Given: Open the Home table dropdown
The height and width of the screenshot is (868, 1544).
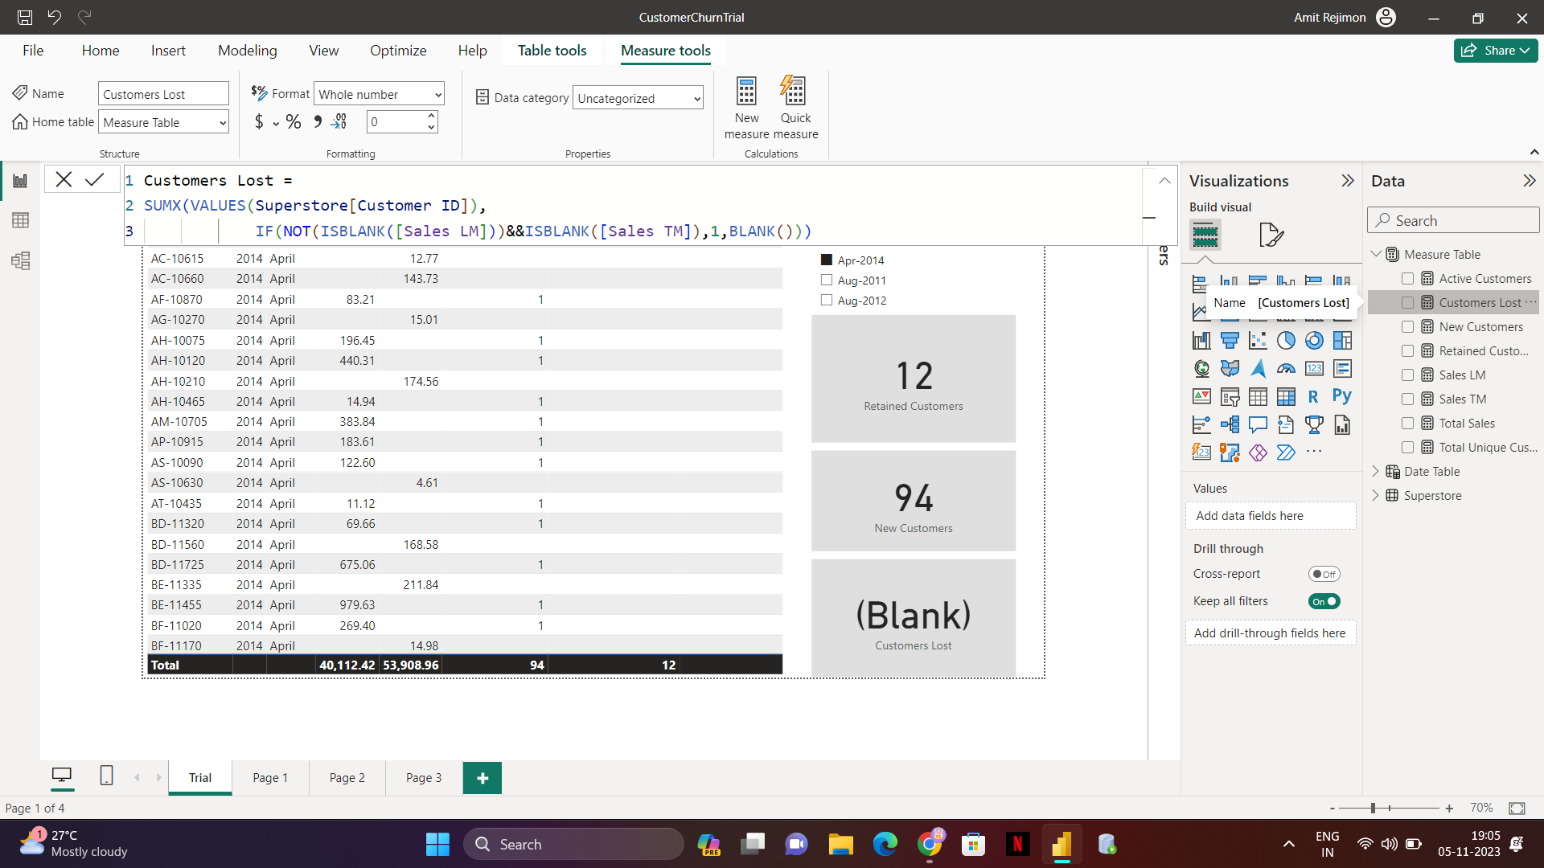Looking at the screenshot, I should click(x=163, y=122).
